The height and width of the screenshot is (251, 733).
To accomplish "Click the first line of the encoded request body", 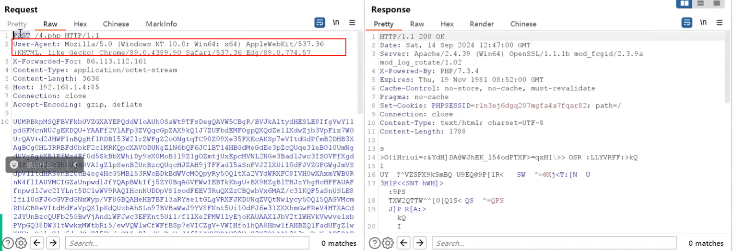I will click(x=183, y=122).
